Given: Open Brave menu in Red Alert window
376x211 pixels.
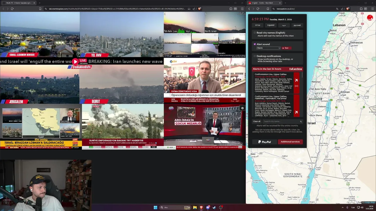Looking at the screenshot, I should click(x=372, y=9).
